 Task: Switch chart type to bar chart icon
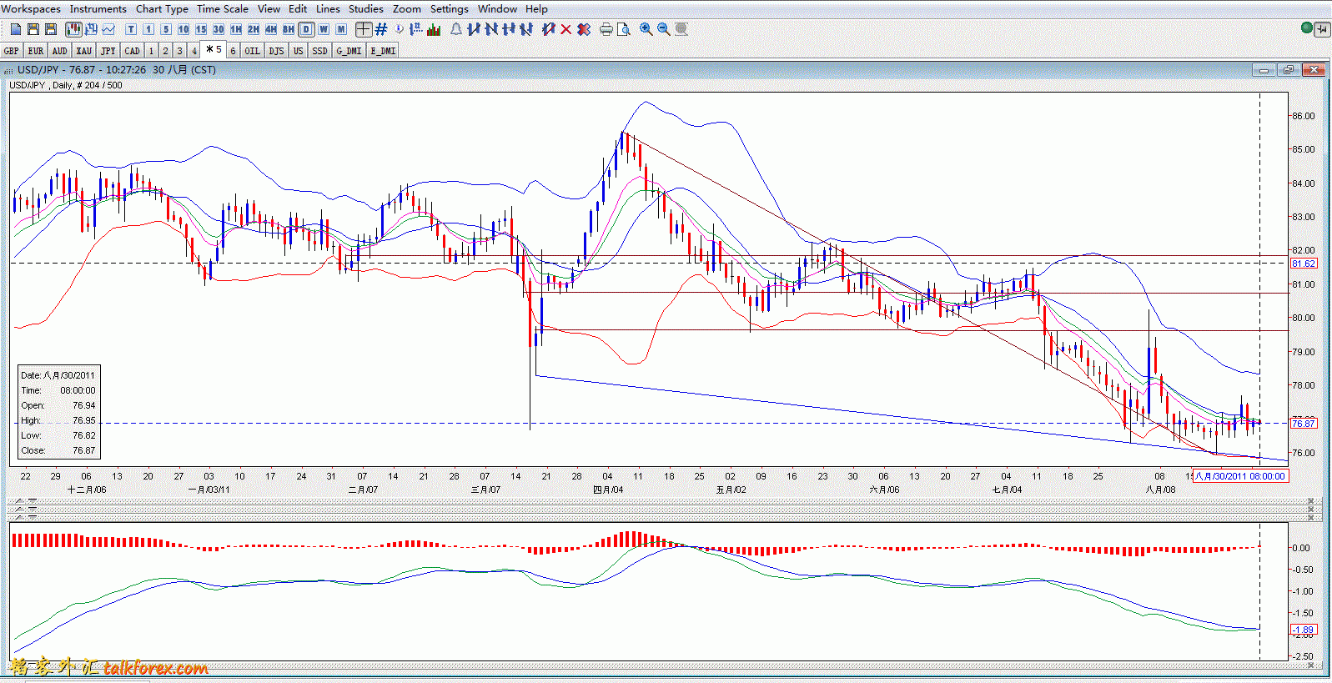91,29
